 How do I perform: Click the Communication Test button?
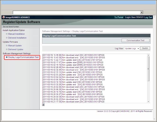135,40
